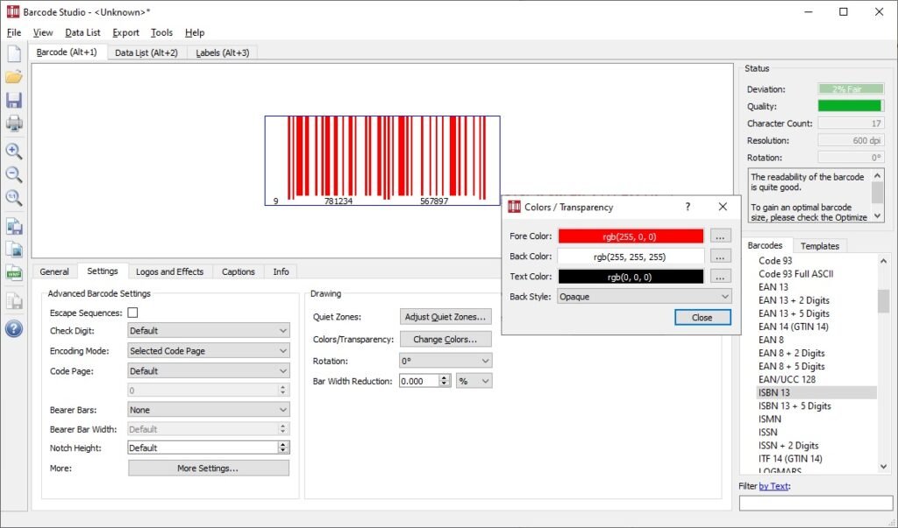Viewport: 898px width, 528px height.
Task: Open the Help menu
Action: tap(195, 32)
